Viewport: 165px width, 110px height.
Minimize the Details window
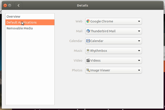coord(10,5)
